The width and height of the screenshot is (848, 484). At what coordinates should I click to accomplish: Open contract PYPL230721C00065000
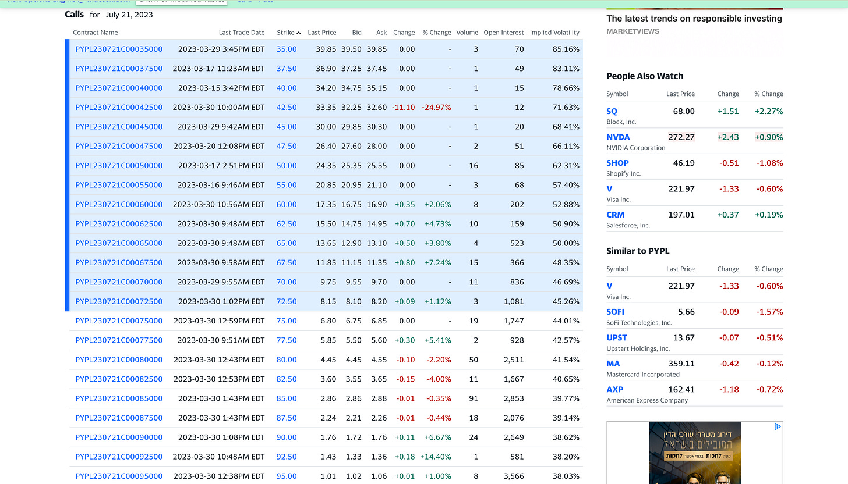coord(119,243)
